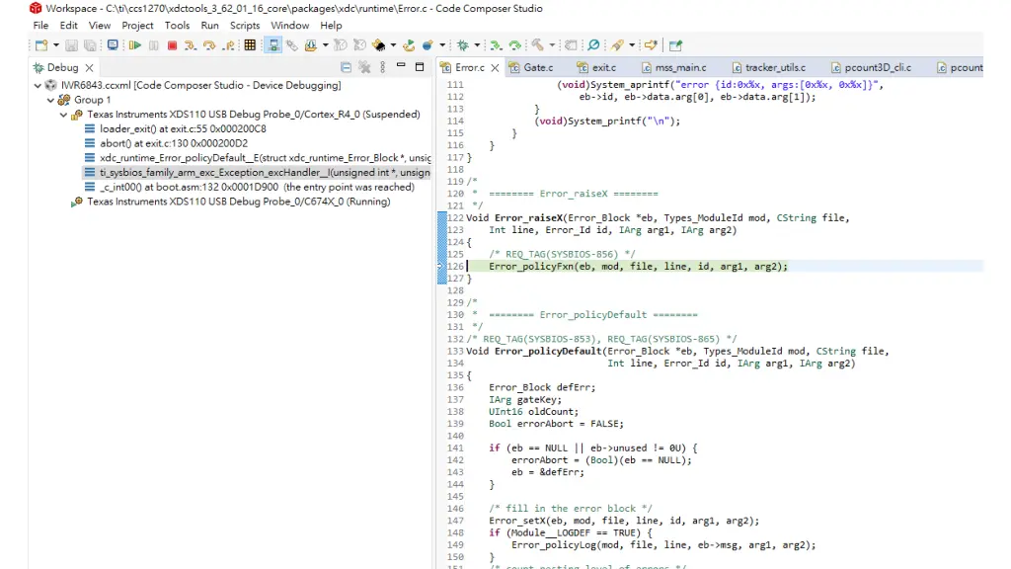
Task: Select the xdc_runtime_Error_policyDefault__E stack frame
Action: (x=258, y=158)
